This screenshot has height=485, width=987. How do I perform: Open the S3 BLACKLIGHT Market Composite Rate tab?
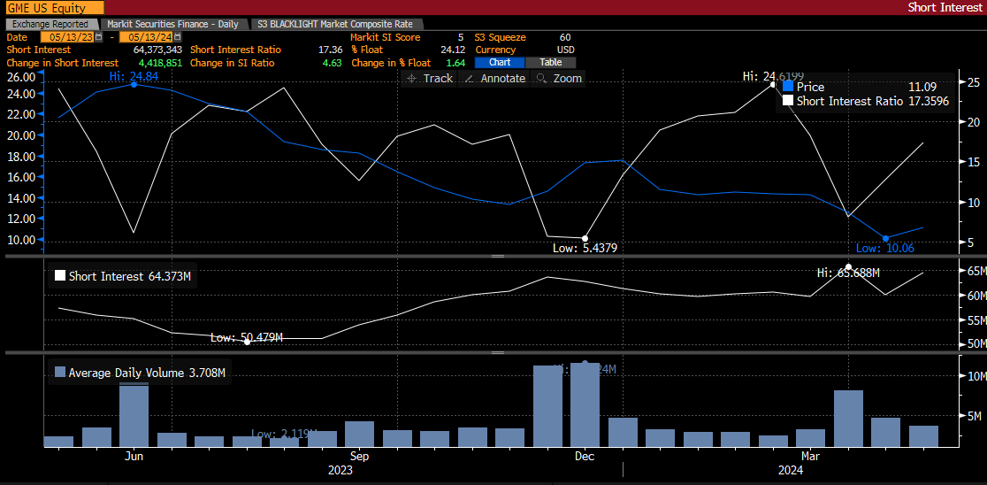[337, 24]
